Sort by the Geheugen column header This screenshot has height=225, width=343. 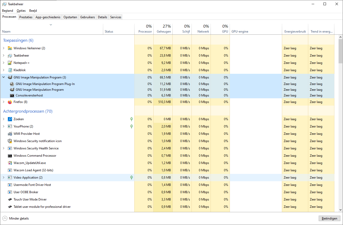pyautogui.click(x=163, y=29)
